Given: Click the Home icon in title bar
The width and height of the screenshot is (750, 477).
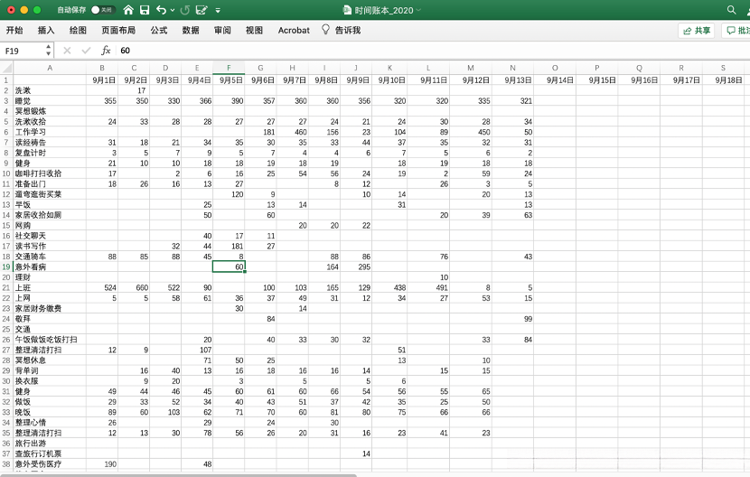Looking at the screenshot, I should 128,10.
